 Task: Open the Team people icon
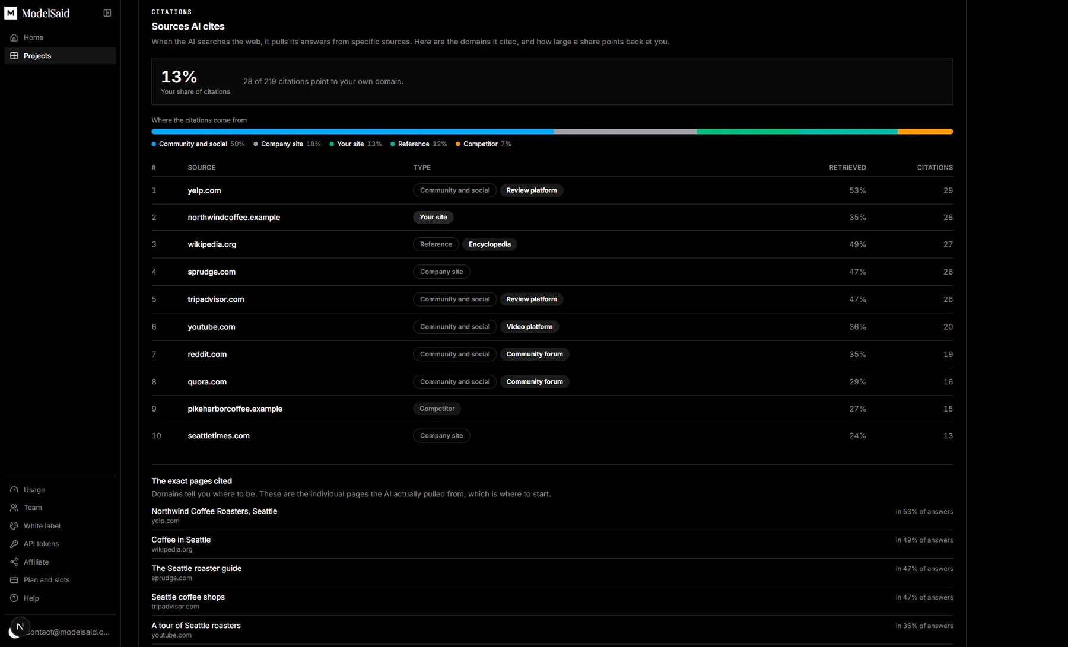click(x=14, y=508)
